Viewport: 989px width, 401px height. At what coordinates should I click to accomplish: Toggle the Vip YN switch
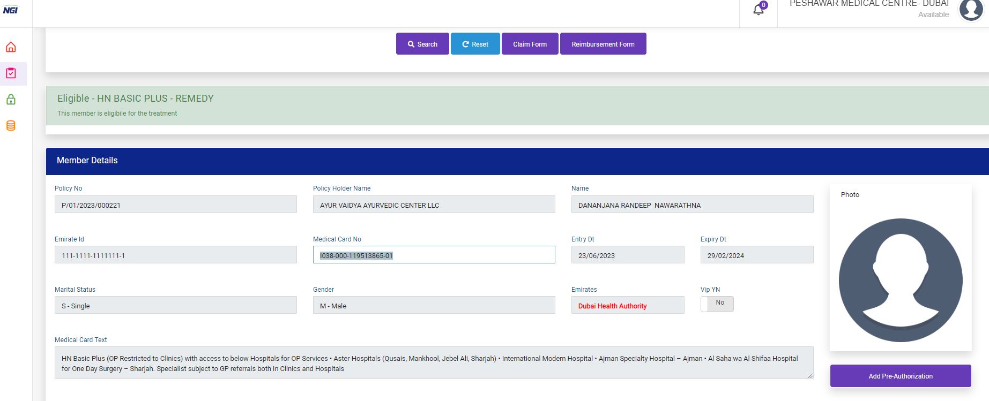pyautogui.click(x=717, y=304)
